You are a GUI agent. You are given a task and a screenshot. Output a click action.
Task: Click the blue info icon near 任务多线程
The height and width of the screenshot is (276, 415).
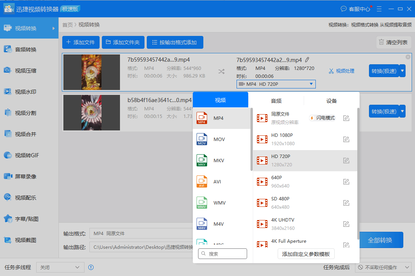(x=91, y=267)
